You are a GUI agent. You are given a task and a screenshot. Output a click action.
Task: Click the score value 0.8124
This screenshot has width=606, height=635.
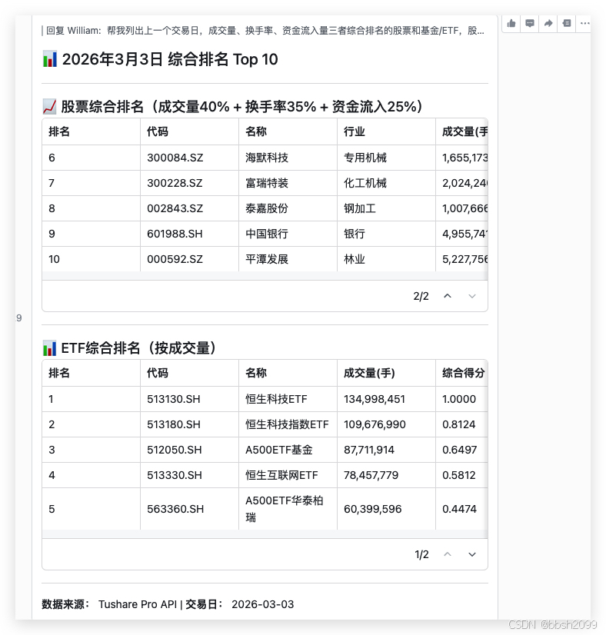coord(458,424)
